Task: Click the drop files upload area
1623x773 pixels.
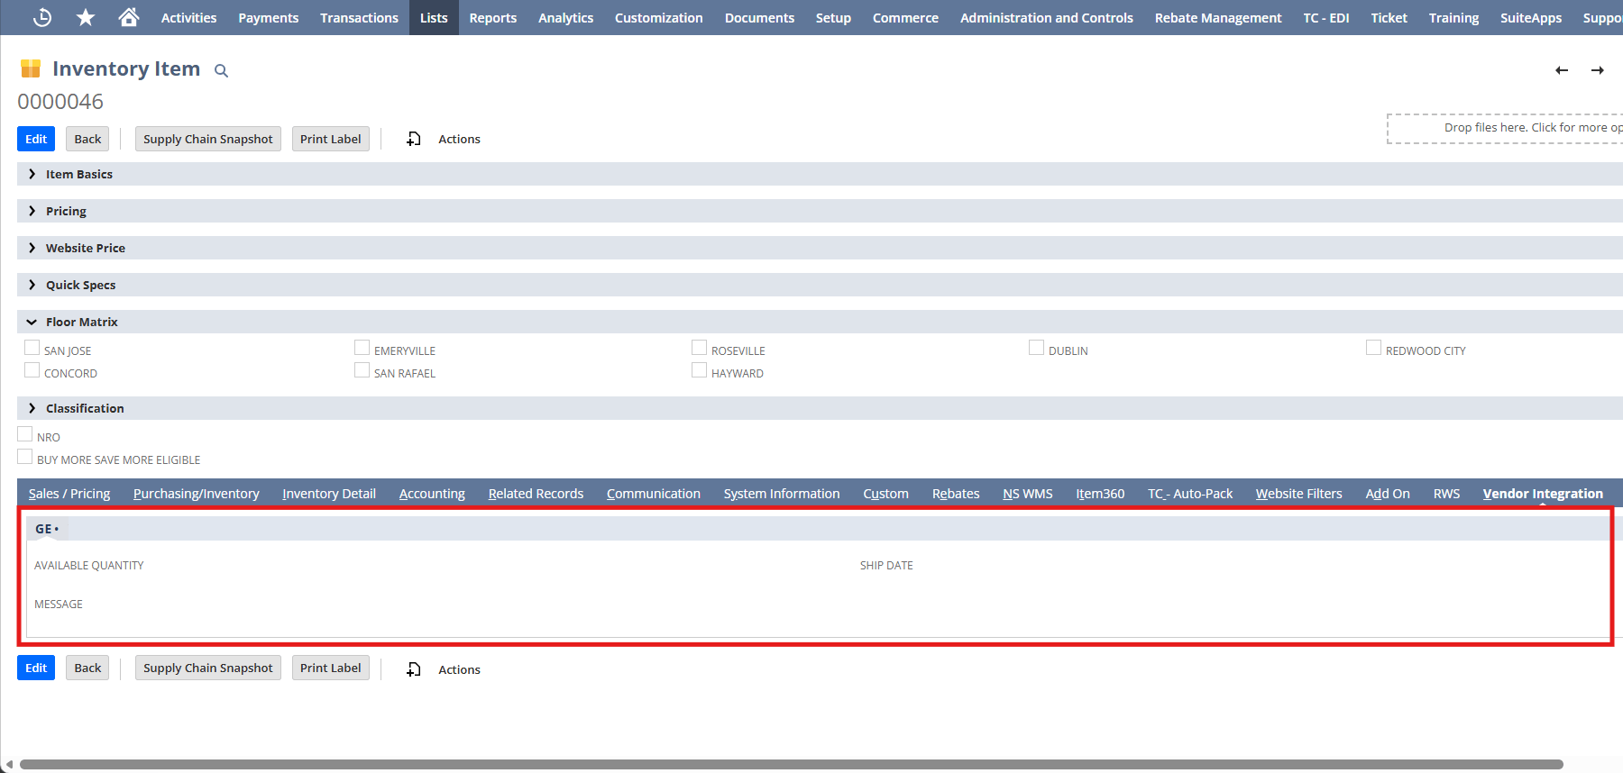Action: coord(1506,128)
